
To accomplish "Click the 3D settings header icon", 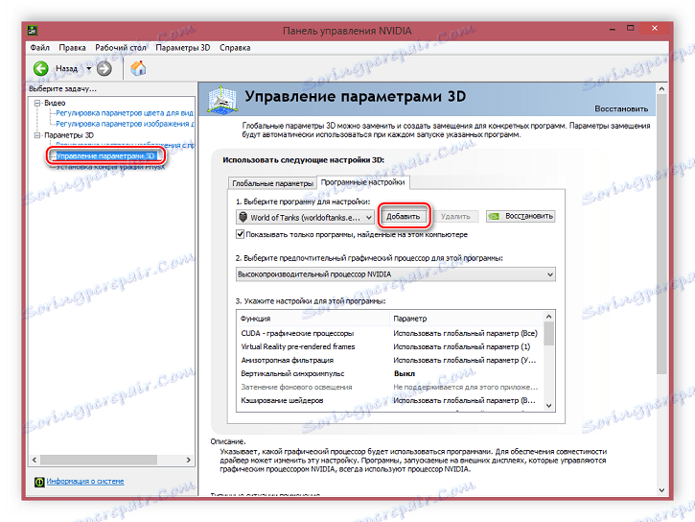I will [221, 100].
